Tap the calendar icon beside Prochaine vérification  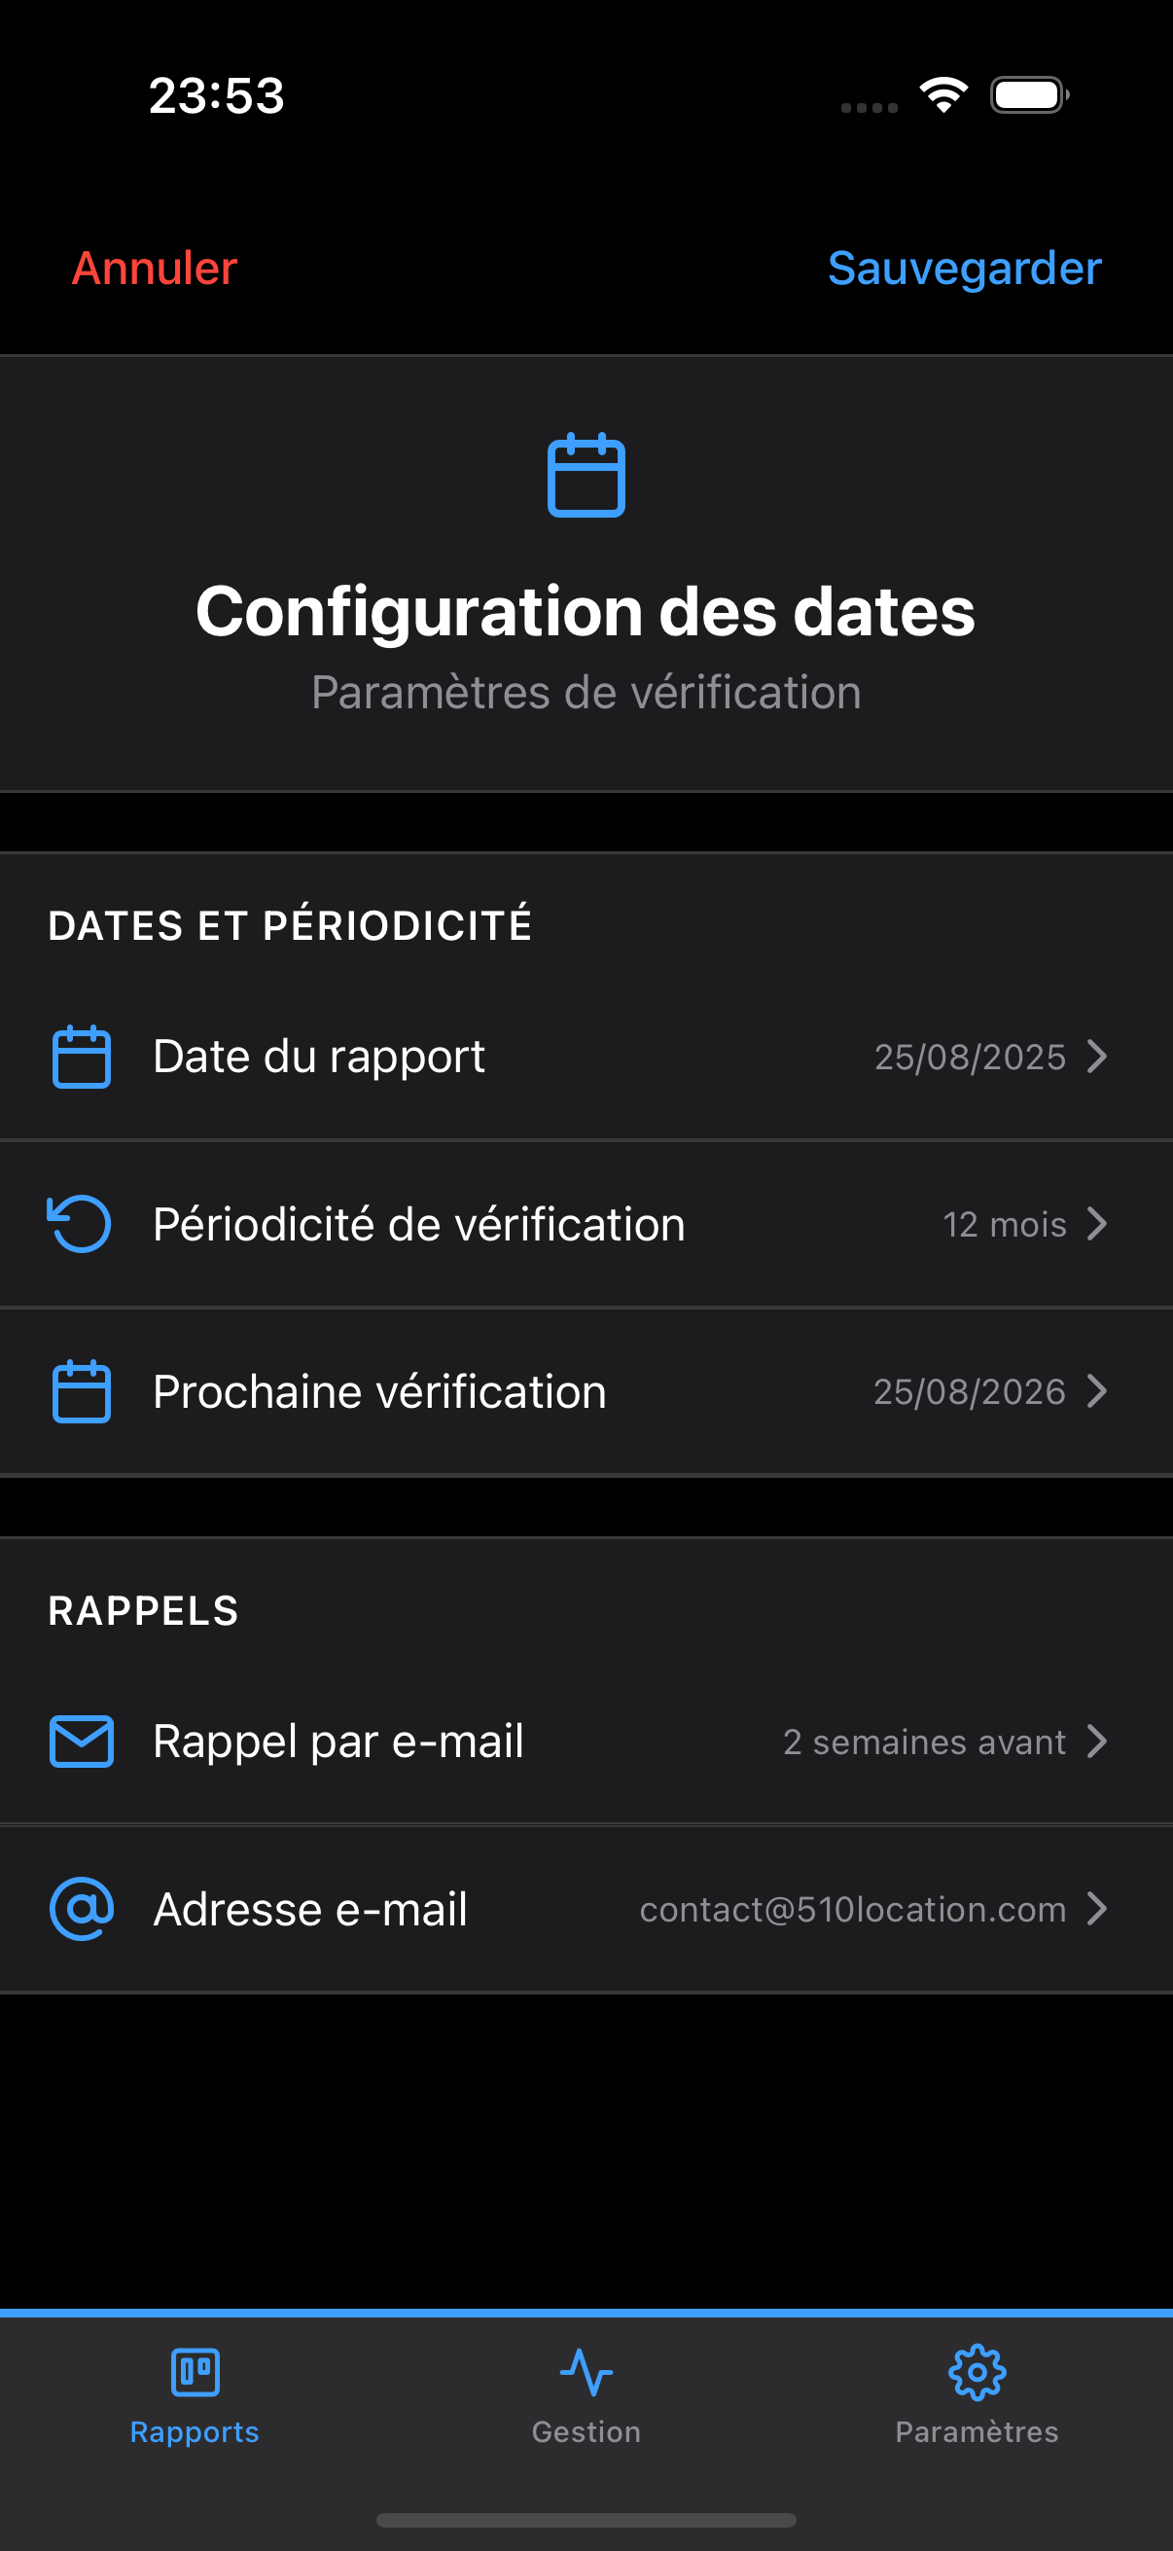point(81,1391)
